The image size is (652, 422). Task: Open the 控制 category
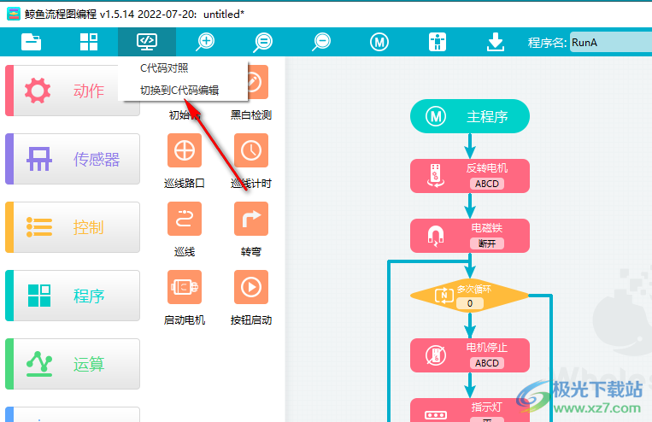point(73,228)
